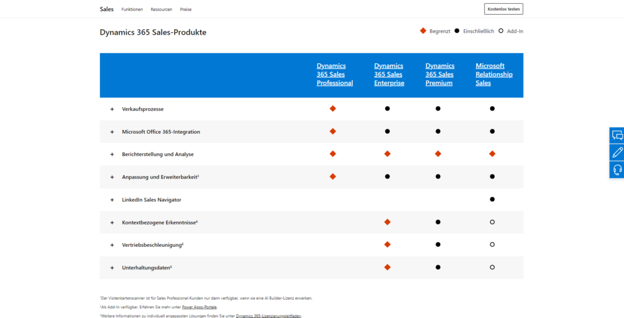This screenshot has width=624, height=318.
Task: Click the Einschließlich legend dot icon
Action: coord(457,30)
